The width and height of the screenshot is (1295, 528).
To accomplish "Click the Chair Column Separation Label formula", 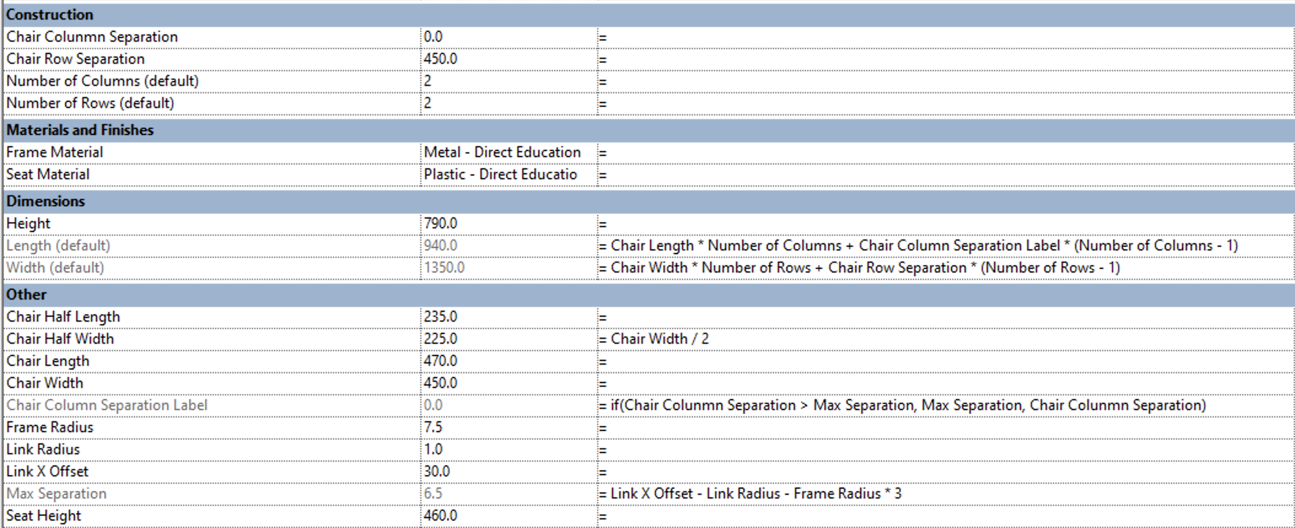I will tap(946, 405).
